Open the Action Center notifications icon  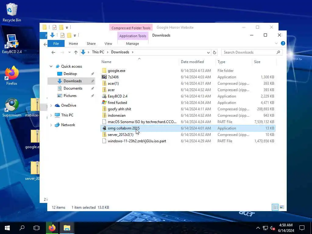[302, 228]
